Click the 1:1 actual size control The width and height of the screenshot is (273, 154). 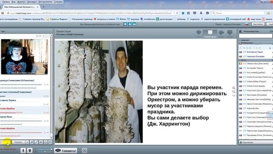pyautogui.click(x=234, y=95)
